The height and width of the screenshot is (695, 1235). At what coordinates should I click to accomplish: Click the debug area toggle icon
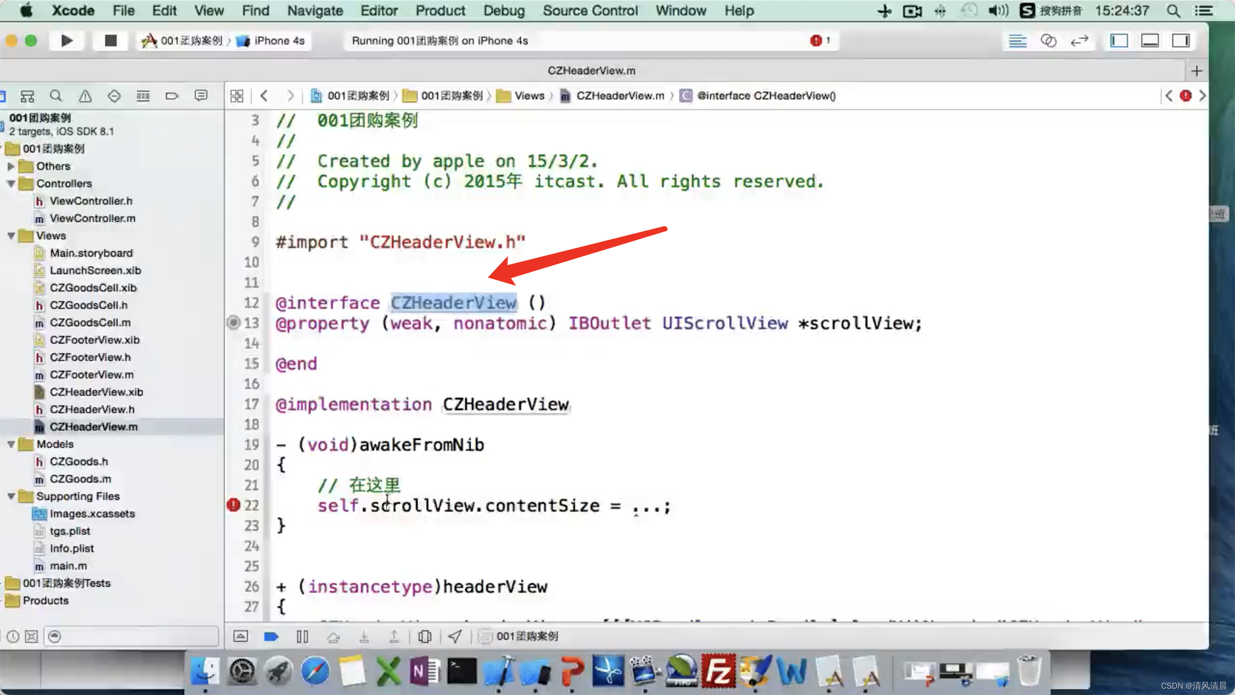point(1150,40)
